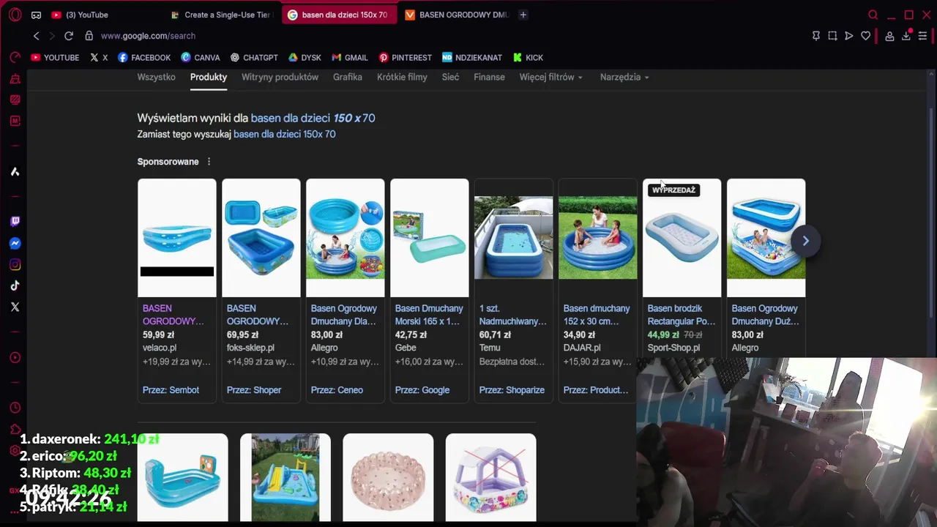Select the Witryny produktów filter
937x527 pixels.
[x=280, y=77]
